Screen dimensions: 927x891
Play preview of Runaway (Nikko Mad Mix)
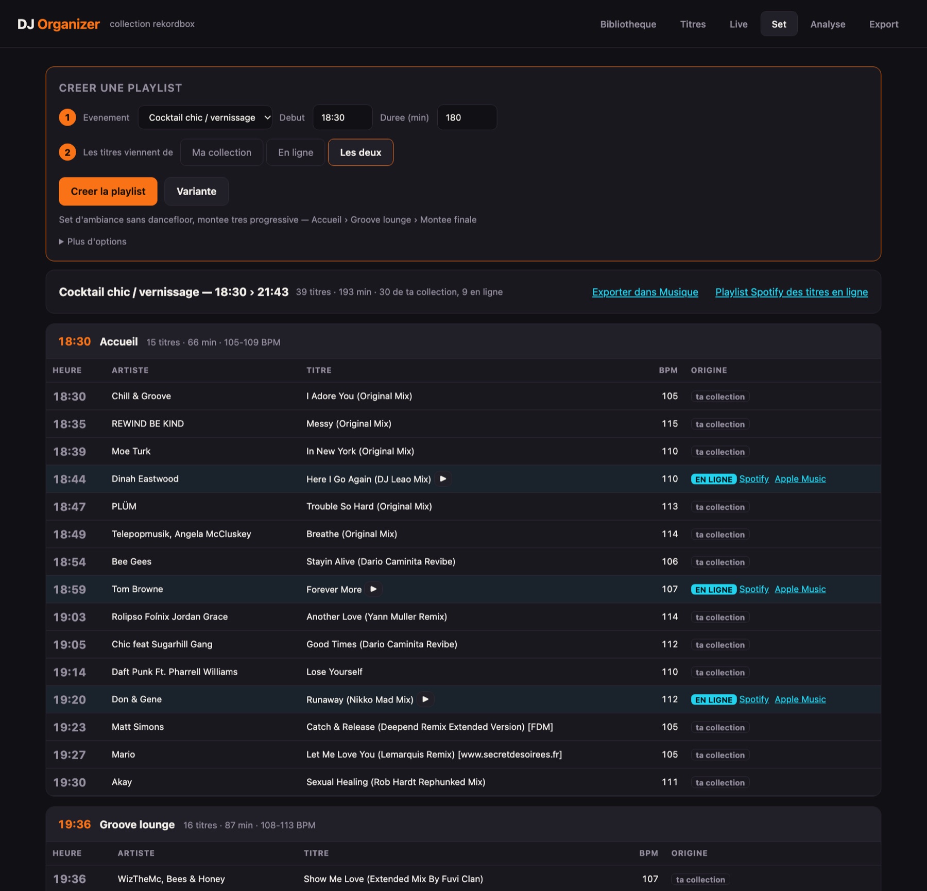pyautogui.click(x=425, y=699)
